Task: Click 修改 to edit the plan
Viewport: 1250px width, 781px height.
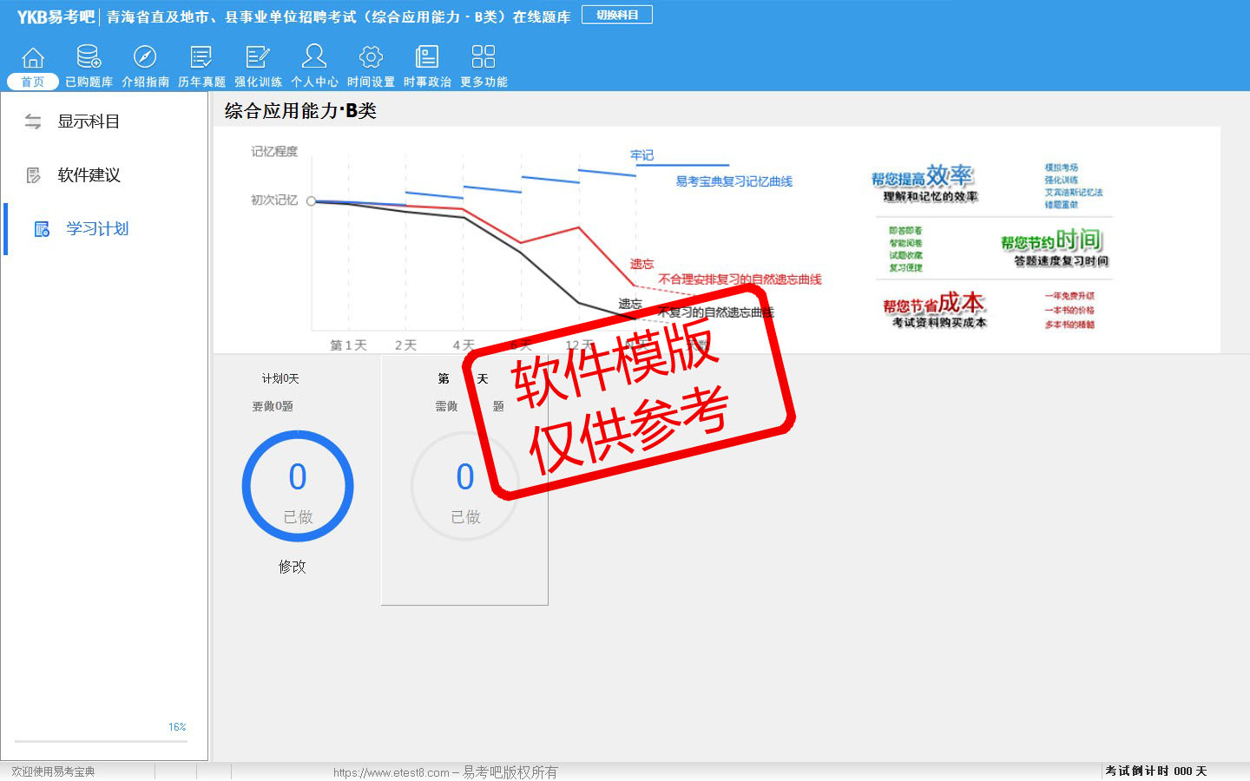Action: tap(292, 567)
